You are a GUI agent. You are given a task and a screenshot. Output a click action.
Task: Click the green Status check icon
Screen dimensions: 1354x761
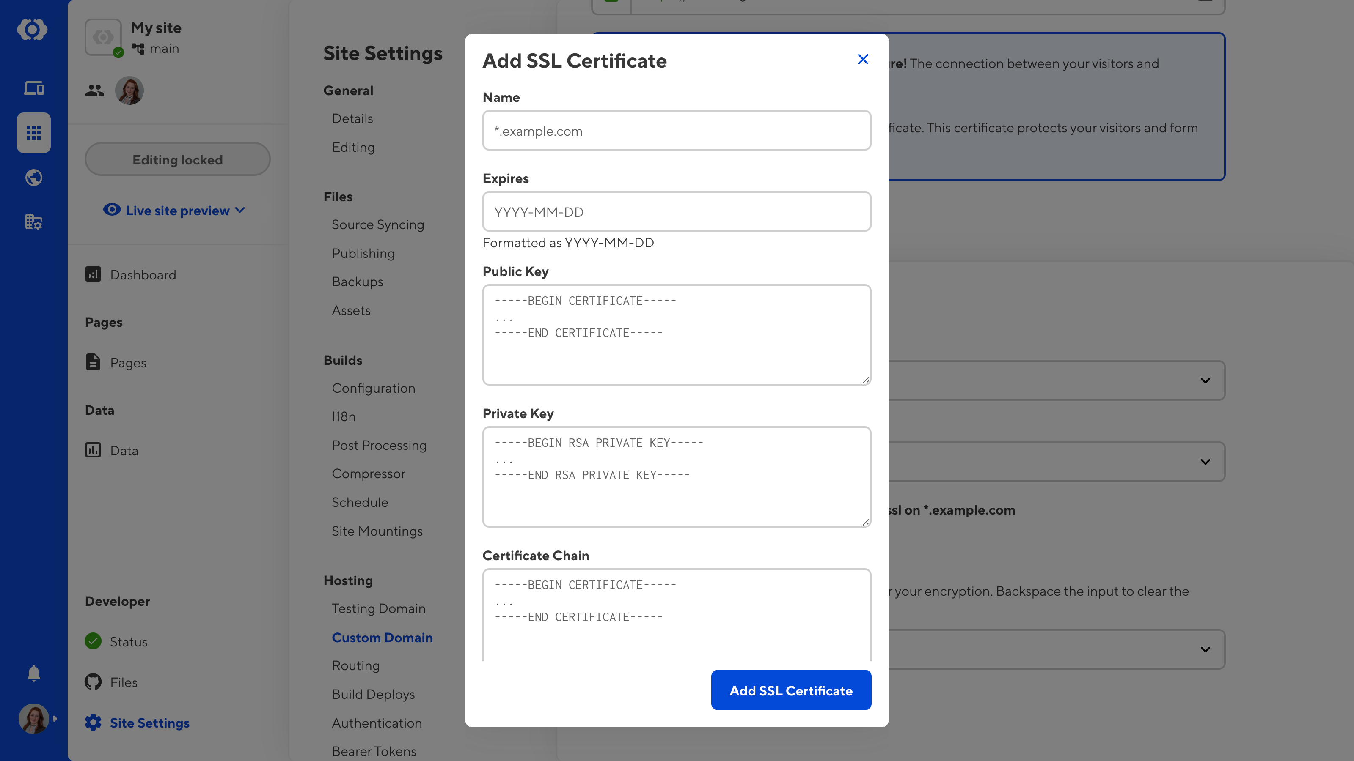tap(93, 641)
